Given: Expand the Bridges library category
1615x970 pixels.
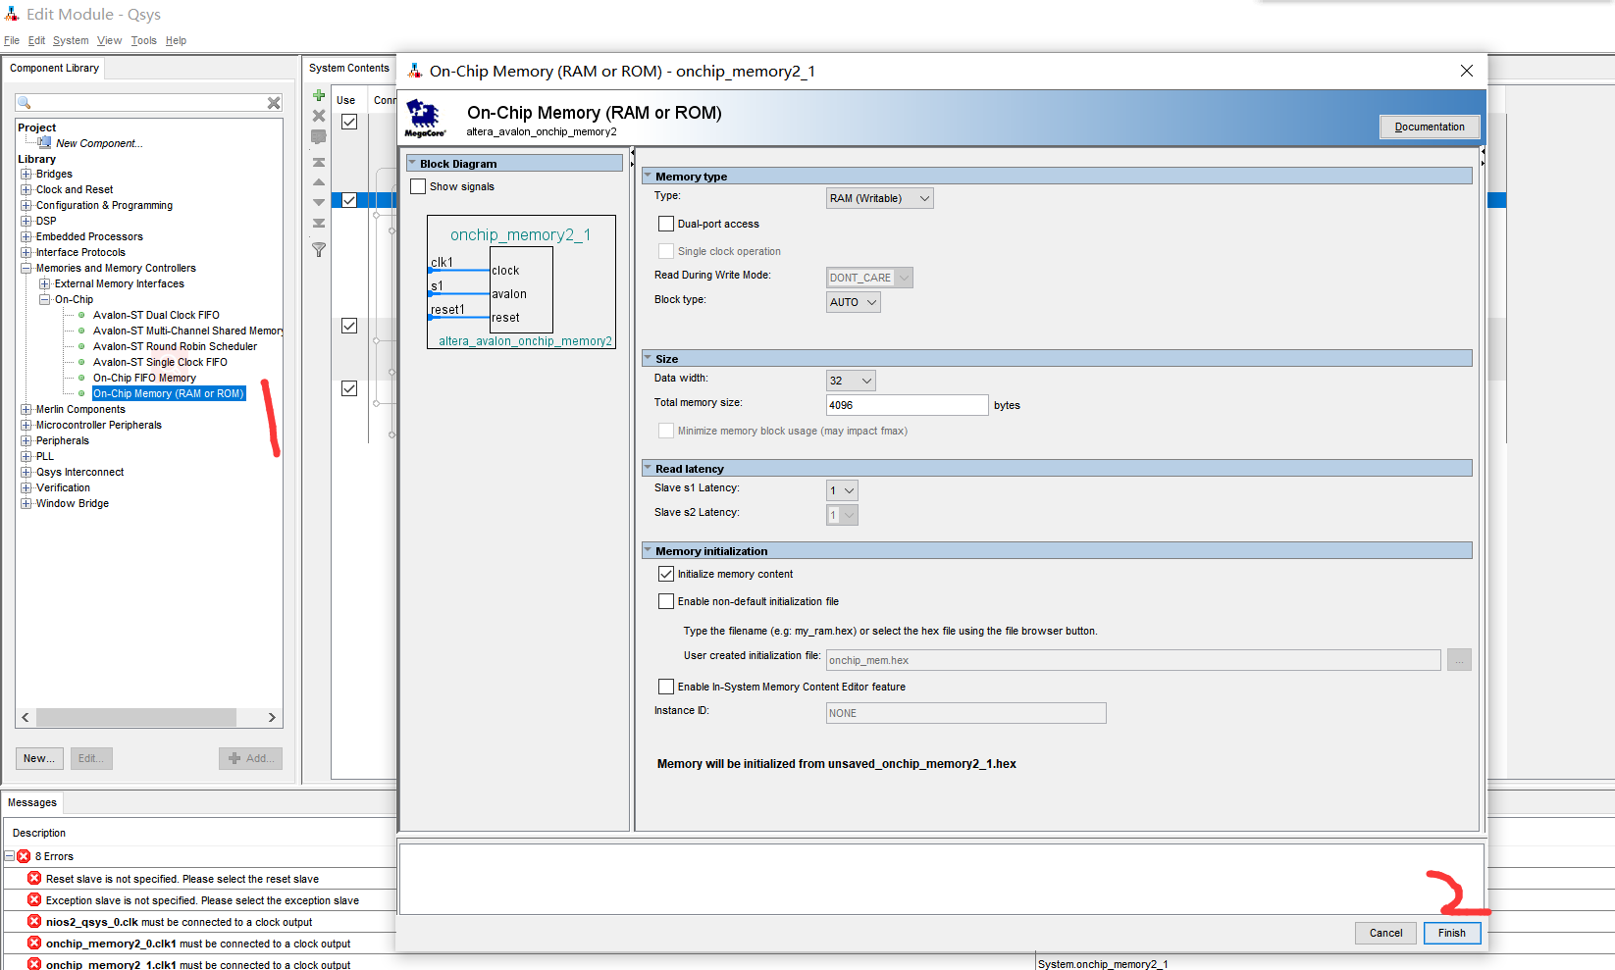Looking at the screenshot, I should 26,174.
